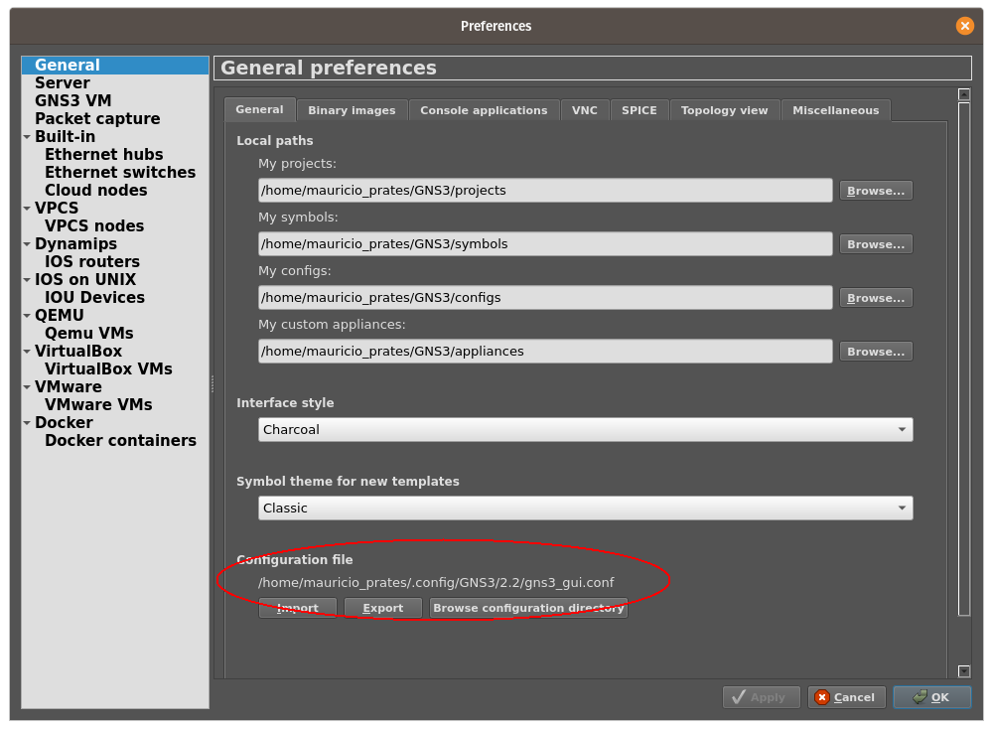Export the configuration file
This screenshot has width=993, height=730.
383,607
